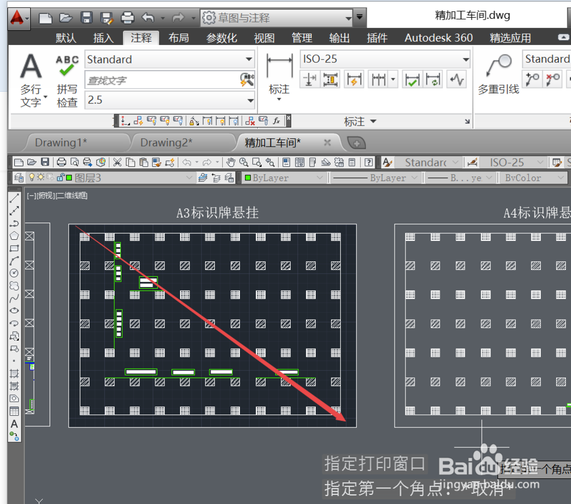Toggle layer on/off lightbulb for 图层3

(x=31, y=177)
